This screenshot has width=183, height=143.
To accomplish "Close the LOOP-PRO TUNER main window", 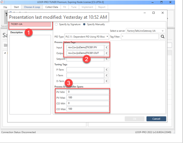I will point(170,2).
